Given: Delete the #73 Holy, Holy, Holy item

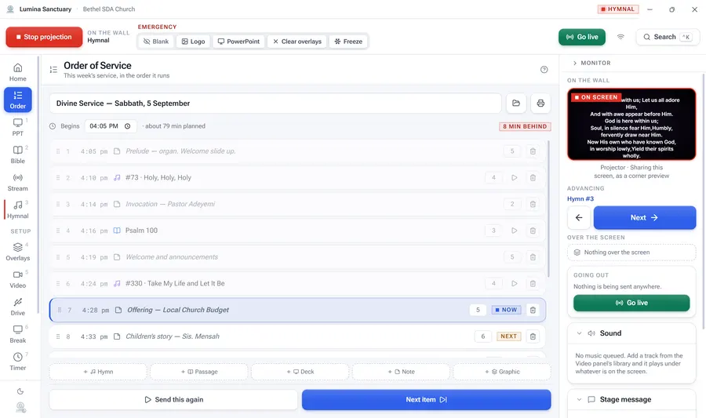Looking at the screenshot, I should (x=533, y=178).
